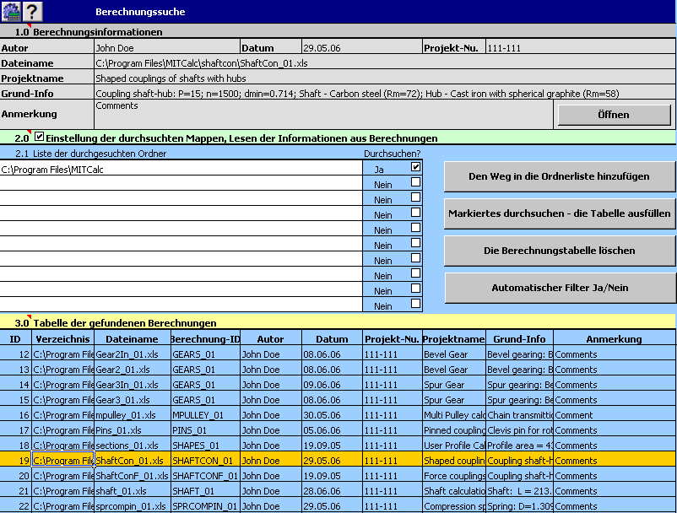Click the Projekt-Nu. field 111-111 in header

tap(580, 48)
